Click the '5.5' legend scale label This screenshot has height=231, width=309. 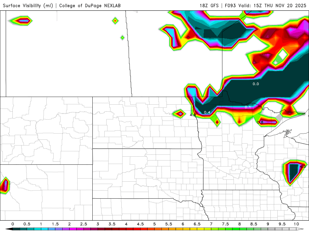(x=169, y=224)
